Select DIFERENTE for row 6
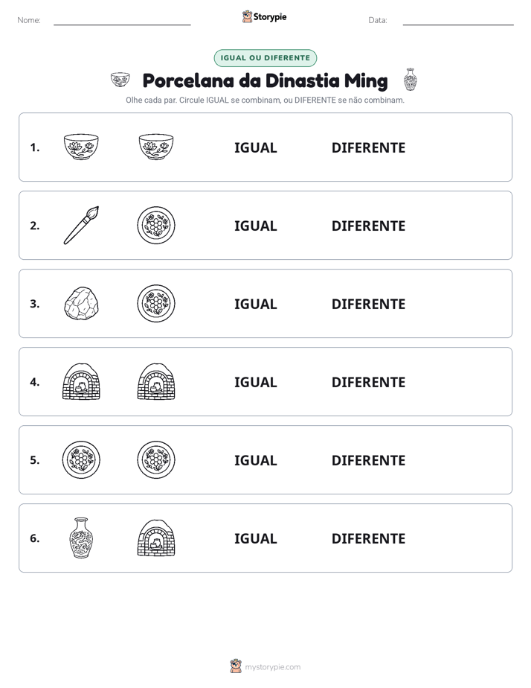 click(368, 538)
